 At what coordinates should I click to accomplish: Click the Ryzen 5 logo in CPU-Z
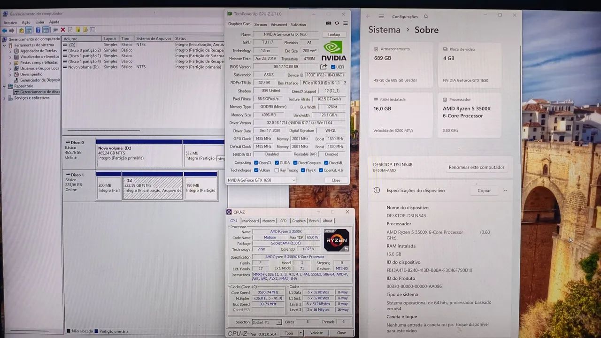point(336,240)
